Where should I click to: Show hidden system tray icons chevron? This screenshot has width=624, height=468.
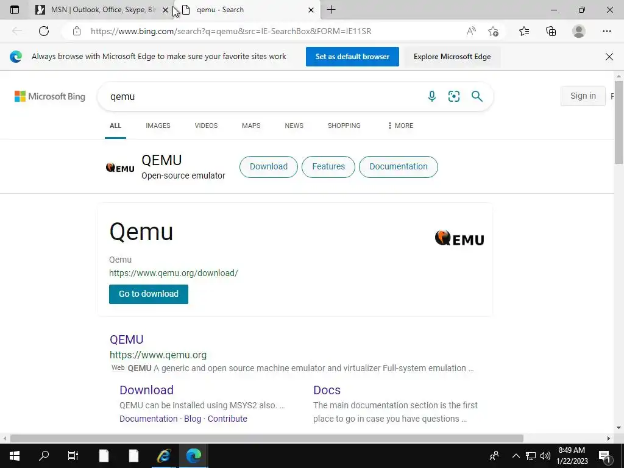point(516,456)
